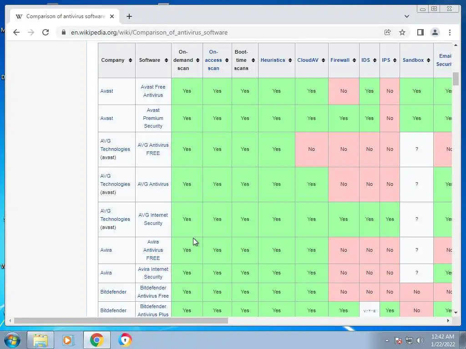Open the Heuristics header link

click(273, 60)
